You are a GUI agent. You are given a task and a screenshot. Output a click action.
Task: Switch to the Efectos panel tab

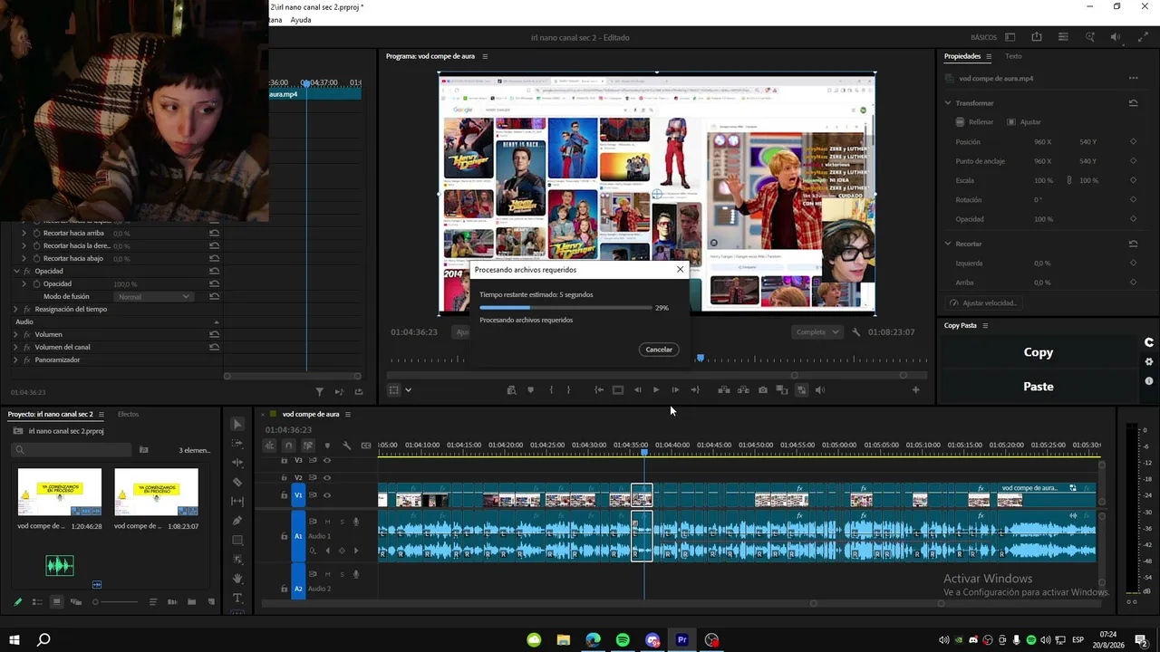click(x=128, y=414)
